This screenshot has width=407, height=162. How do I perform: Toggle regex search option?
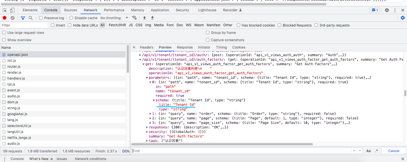click(x=376, y=151)
